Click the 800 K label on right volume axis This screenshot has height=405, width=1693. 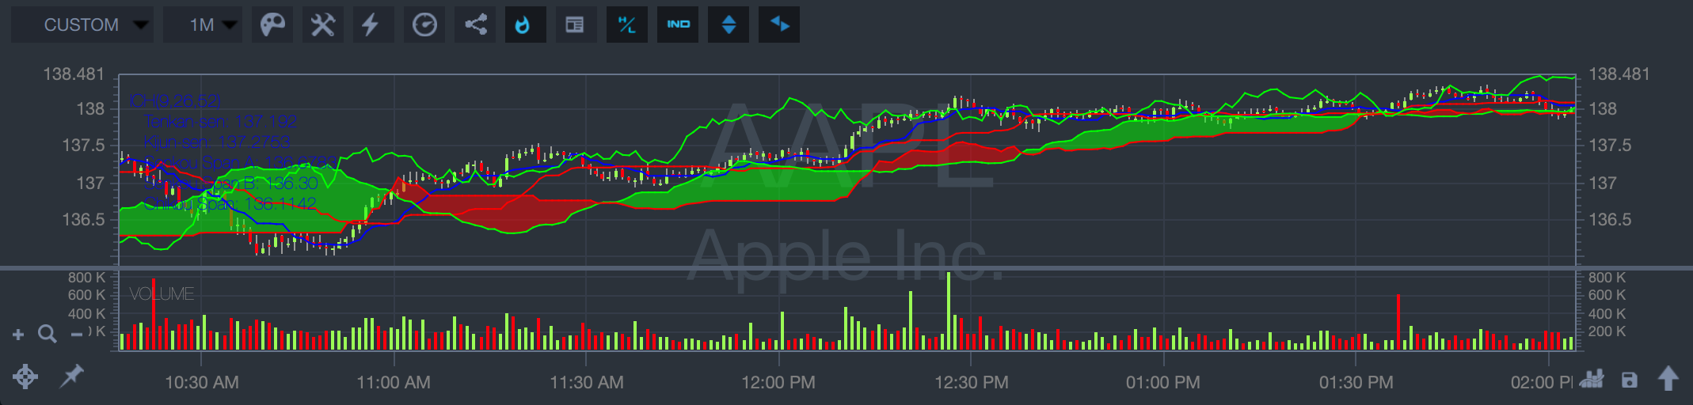pyautogui.click(x=1607, y=278)
